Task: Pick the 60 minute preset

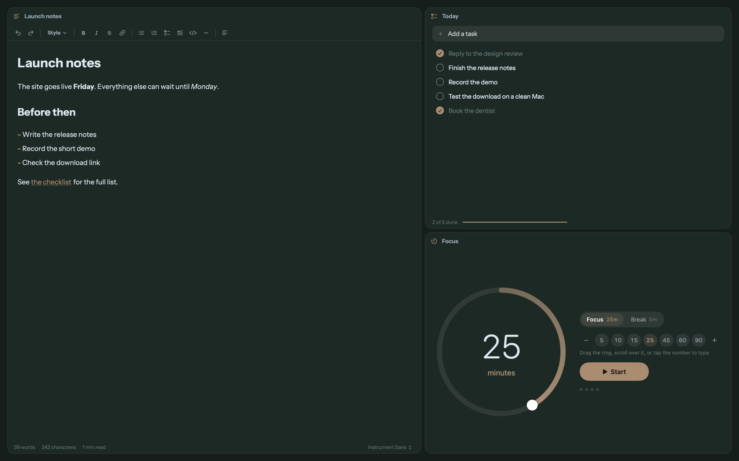Action: (x=682, y=340)
